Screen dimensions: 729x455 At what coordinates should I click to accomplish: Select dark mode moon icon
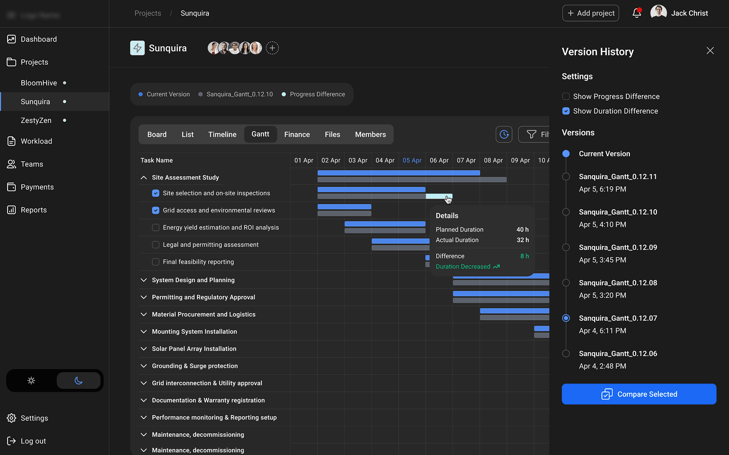tap(79, 381)
